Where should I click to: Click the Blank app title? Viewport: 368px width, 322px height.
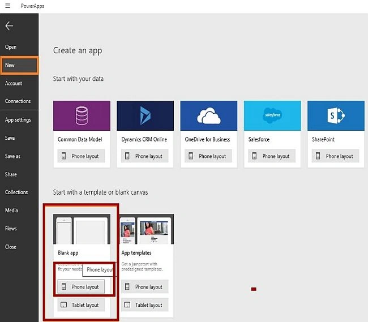tap(68, 253)
